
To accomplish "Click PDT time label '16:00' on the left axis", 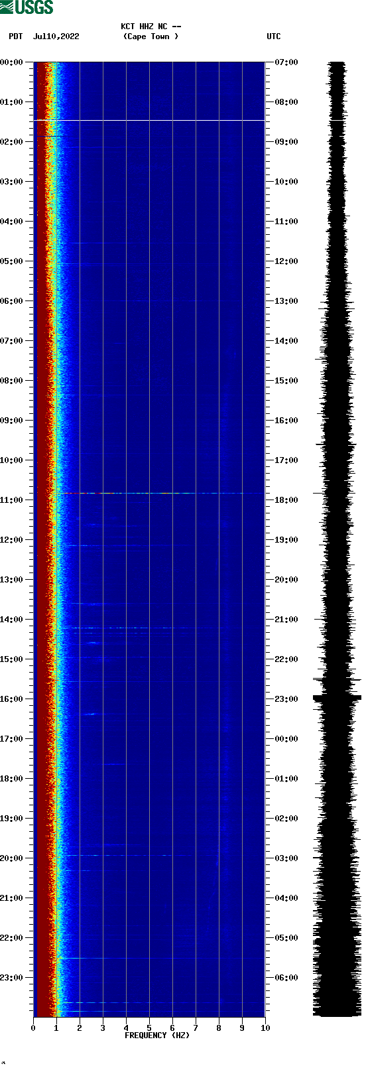I will click(x=12, y=699).
